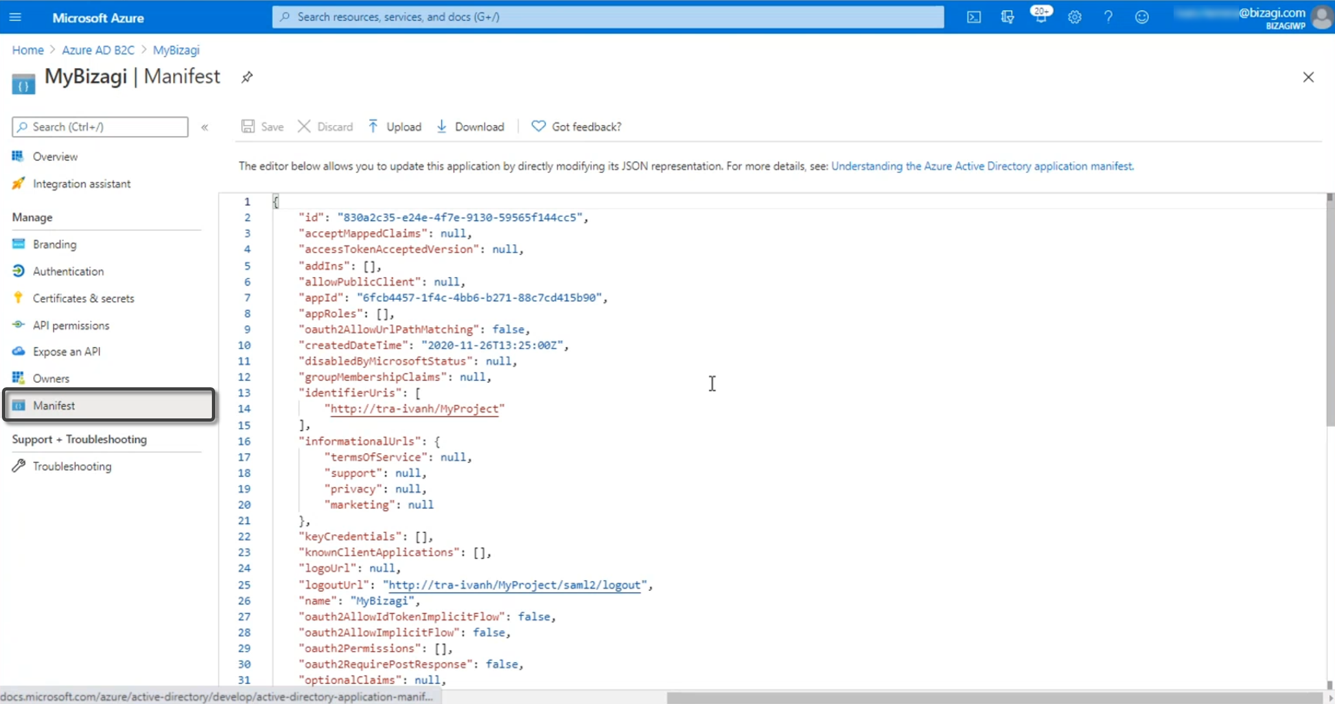This screenshot has height=704, width=1335.
Task: Click the Authentication icon in the sidebar
Action: tap(18, 271)
